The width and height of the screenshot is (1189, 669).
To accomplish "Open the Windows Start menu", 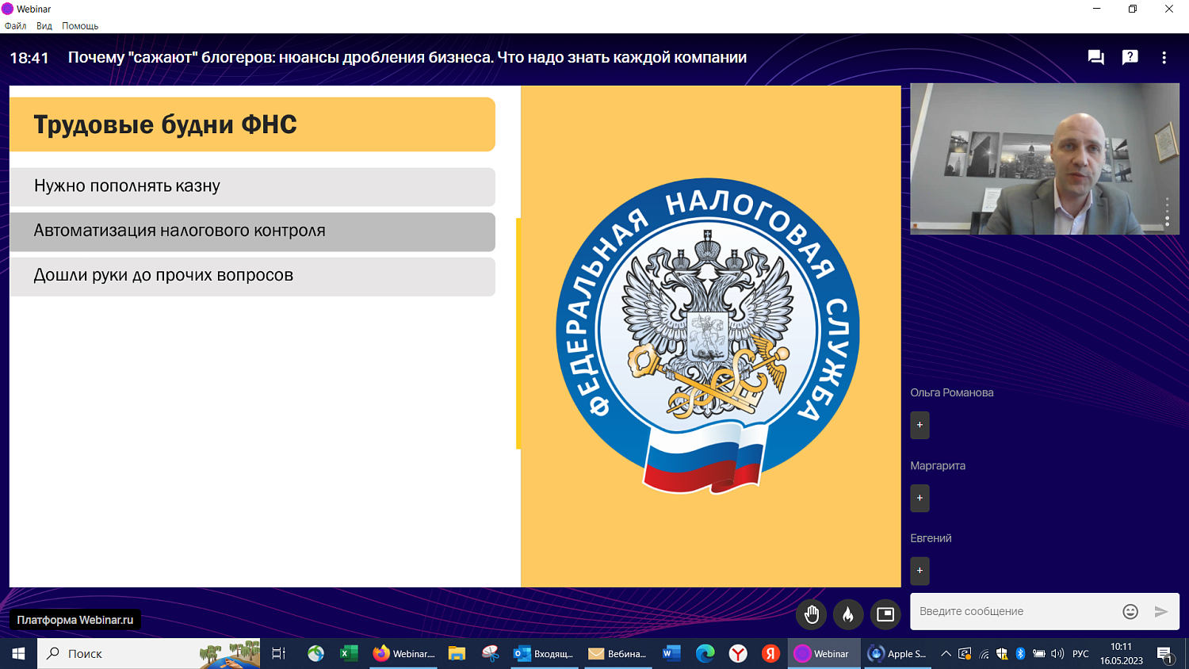I will [x=18, y=654].
